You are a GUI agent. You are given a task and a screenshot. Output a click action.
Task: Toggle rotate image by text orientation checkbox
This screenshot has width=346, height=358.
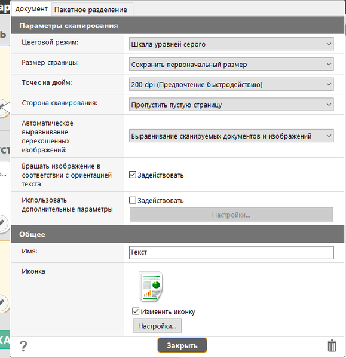point(133,175)
